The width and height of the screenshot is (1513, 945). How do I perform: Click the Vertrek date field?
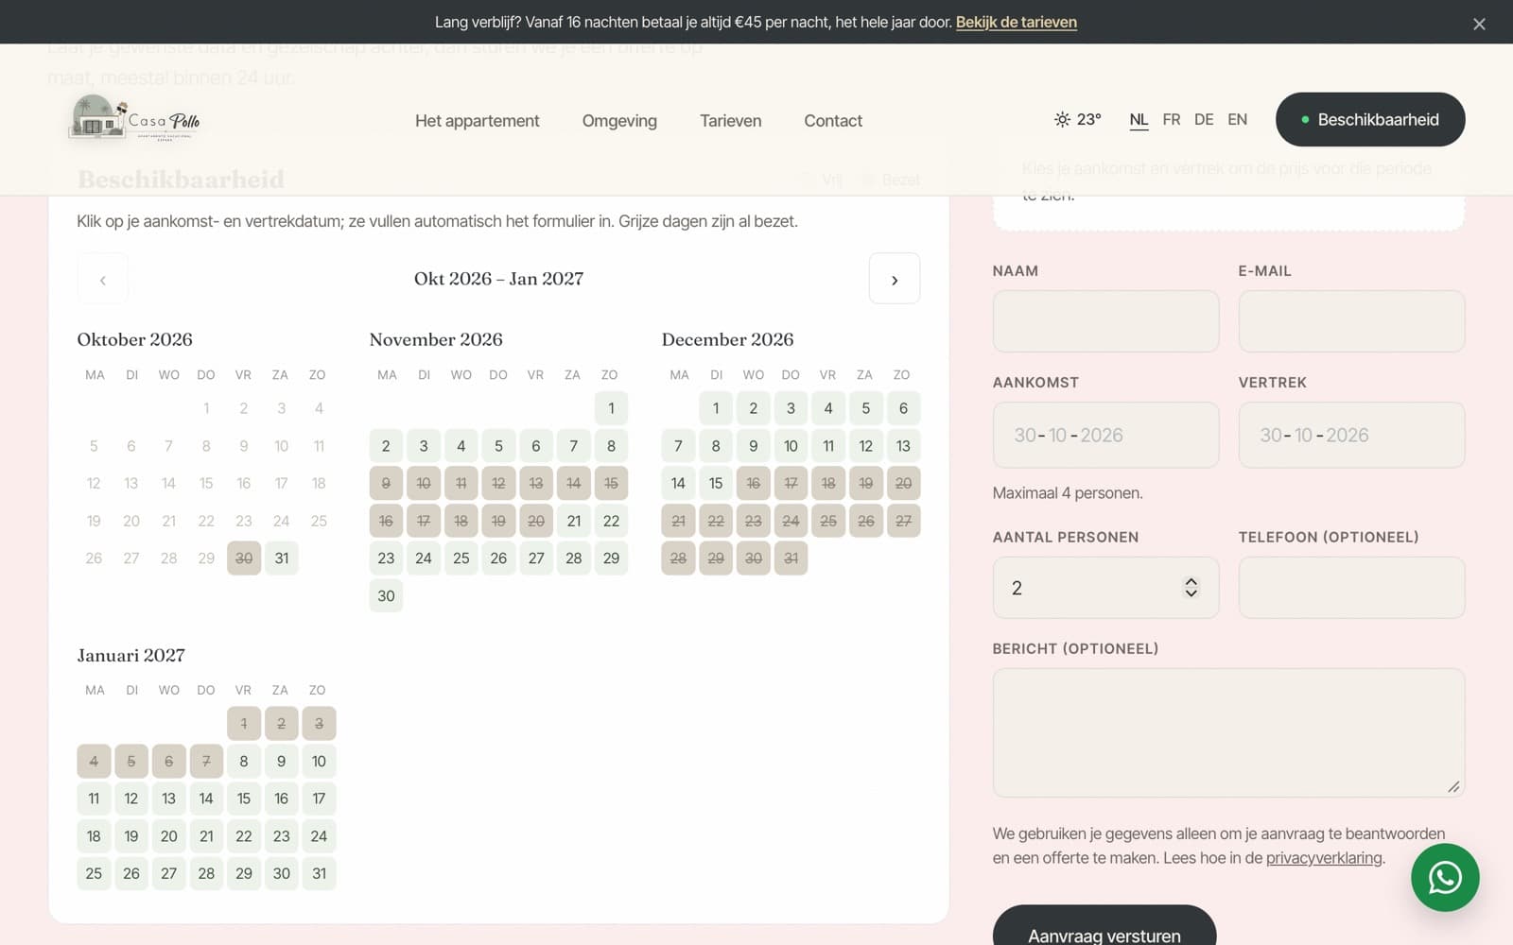[1351, 435]
